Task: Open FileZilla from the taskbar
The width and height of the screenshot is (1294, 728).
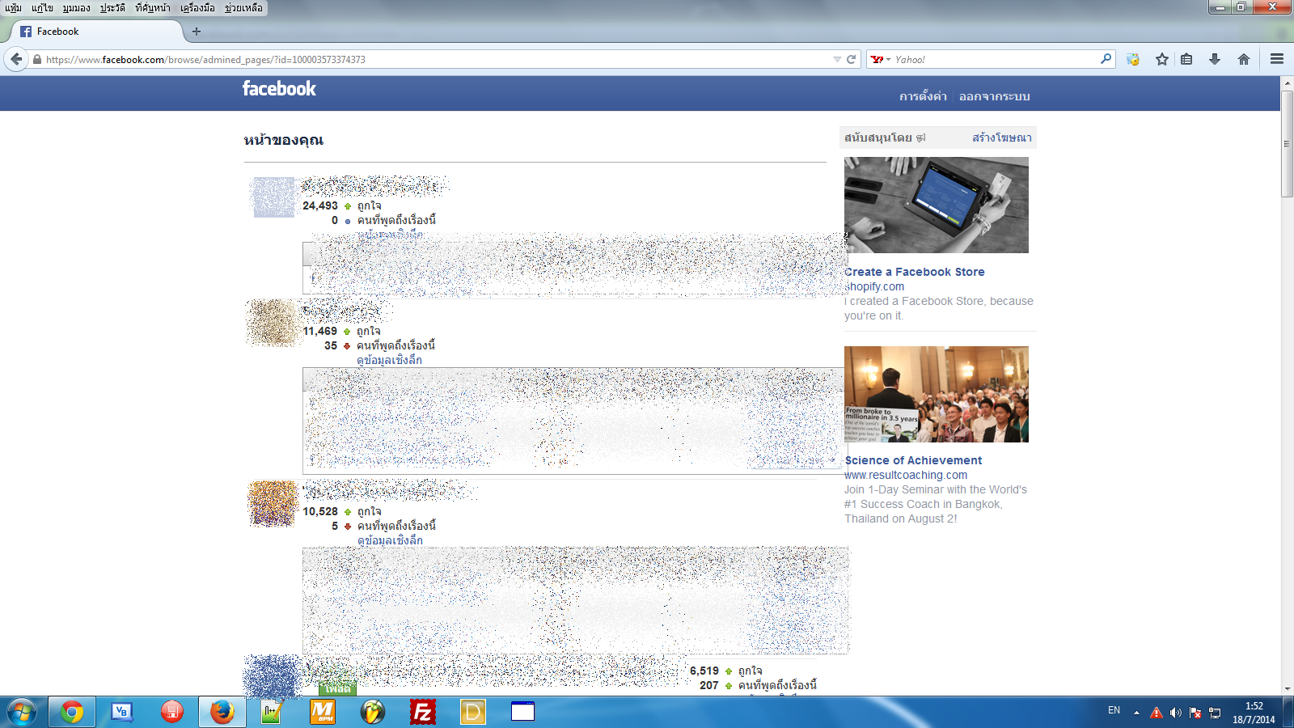Action: (423, 713)
